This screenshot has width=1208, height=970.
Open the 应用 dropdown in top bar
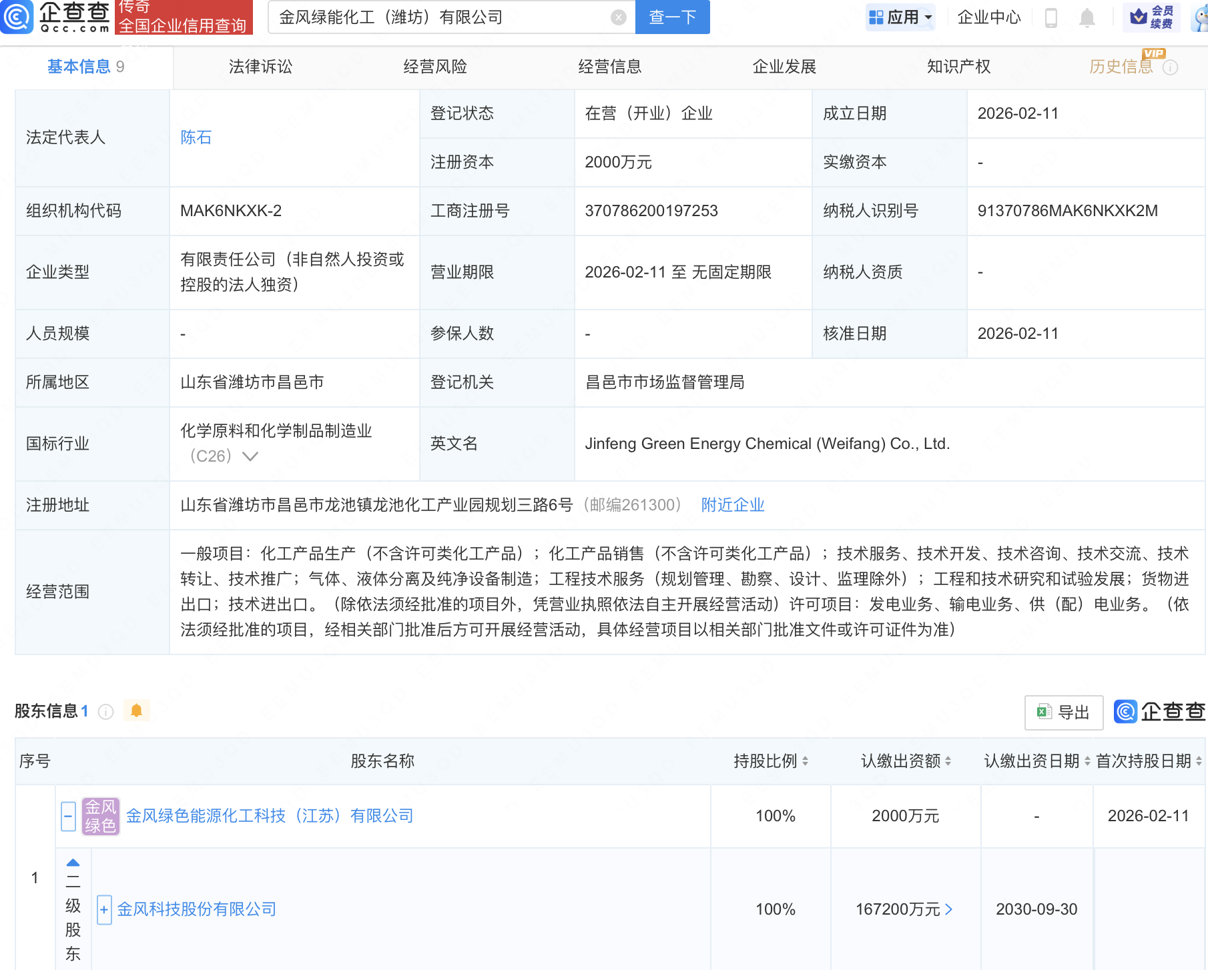[x=901, y=18]
